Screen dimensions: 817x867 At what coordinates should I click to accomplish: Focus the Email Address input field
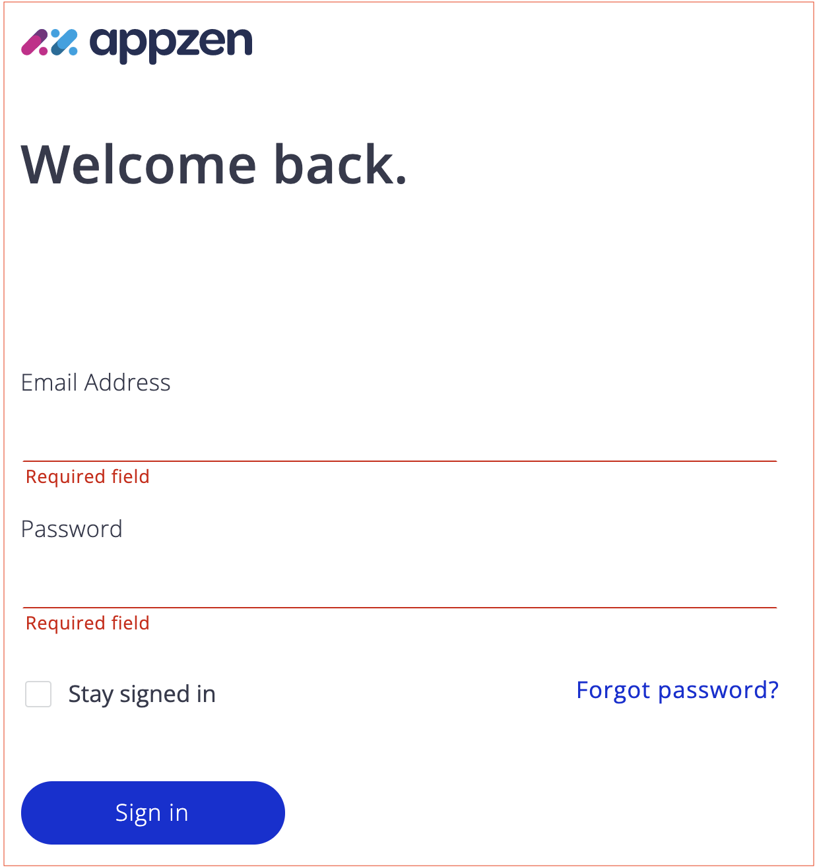pos(400,435)
